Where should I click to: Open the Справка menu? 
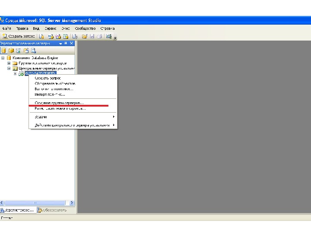pos(107,28)
